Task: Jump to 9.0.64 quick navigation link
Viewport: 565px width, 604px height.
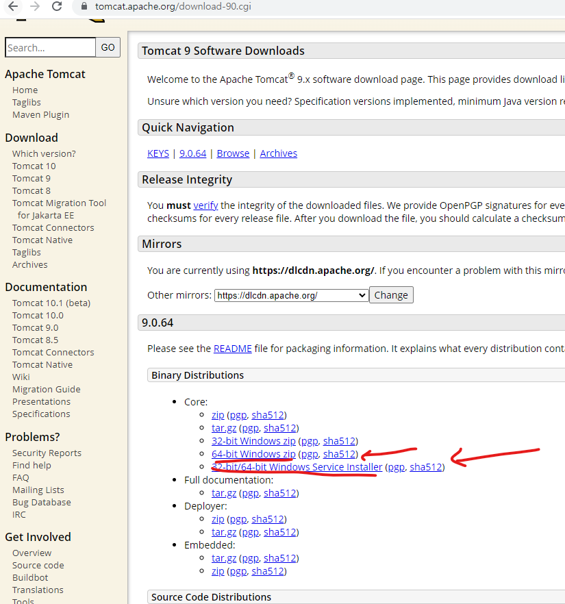Action: click(x=193, y=153)
